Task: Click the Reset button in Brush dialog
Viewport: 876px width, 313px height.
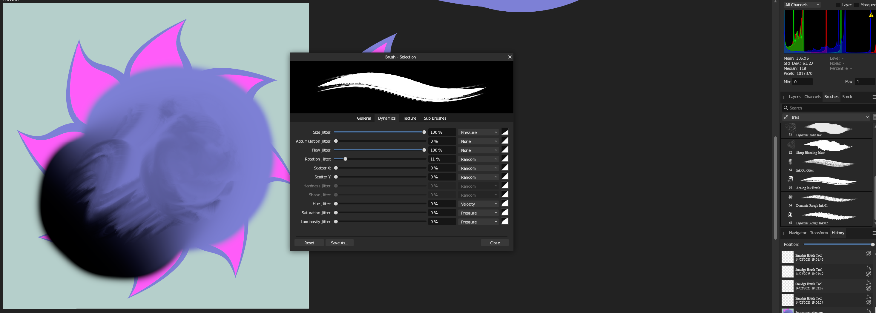Action: (x=309, y=243)
